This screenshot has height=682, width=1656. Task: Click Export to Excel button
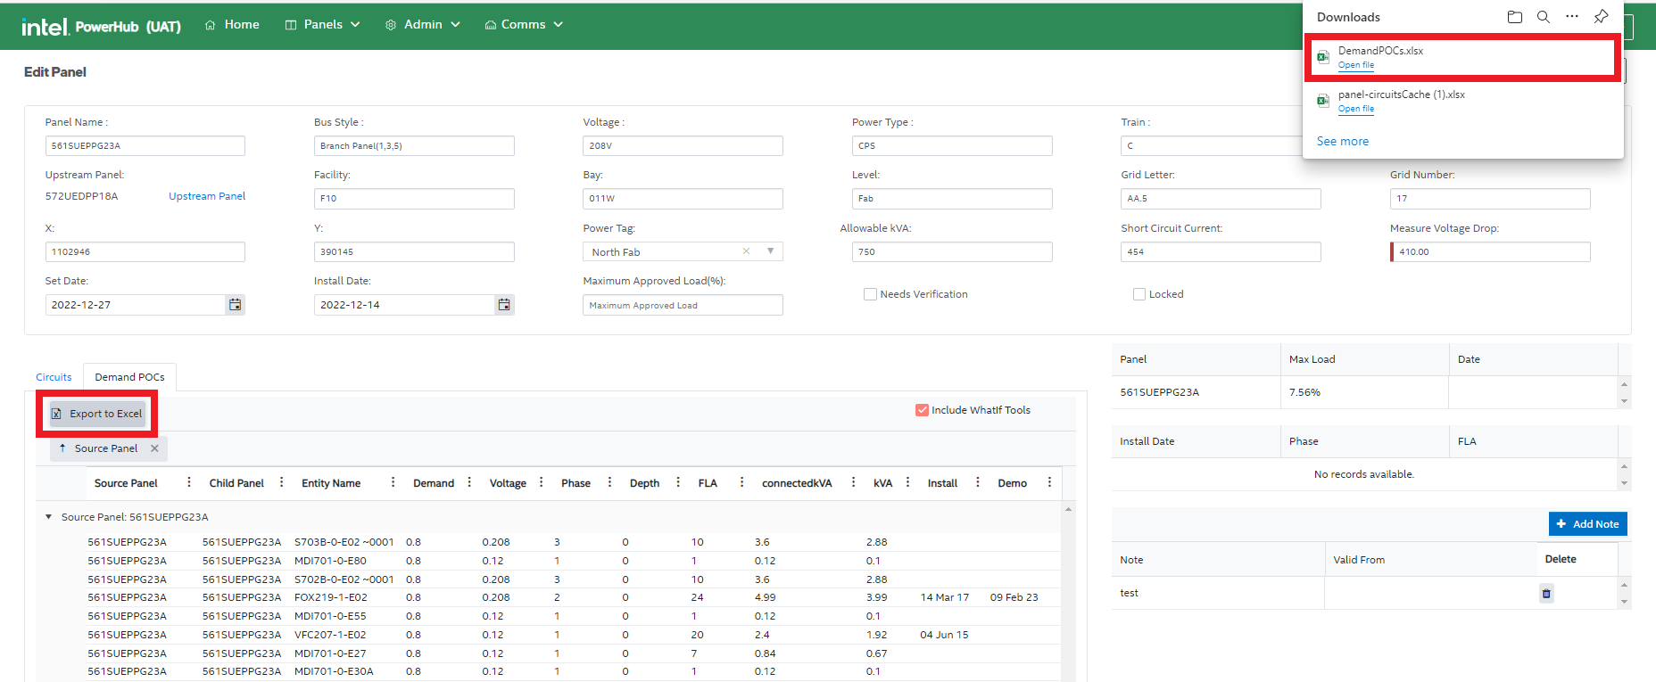point(97,414)
